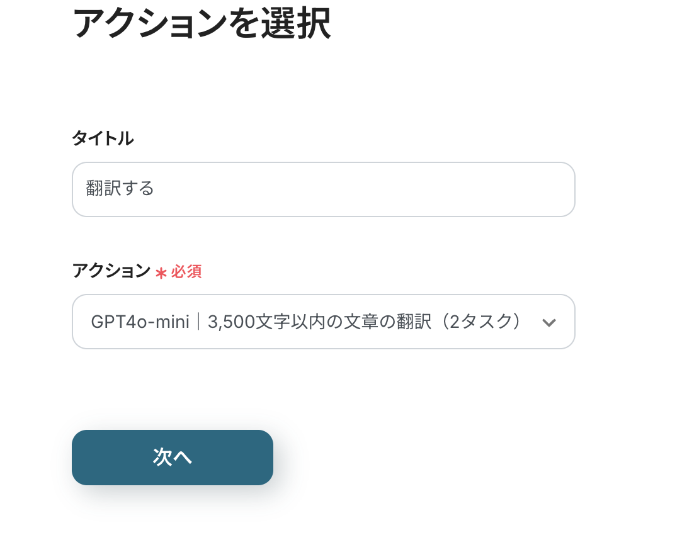Focus the タイトル input field
This screenshot has height=540, width=699.
pyautogui.click(x=323, y=189)
